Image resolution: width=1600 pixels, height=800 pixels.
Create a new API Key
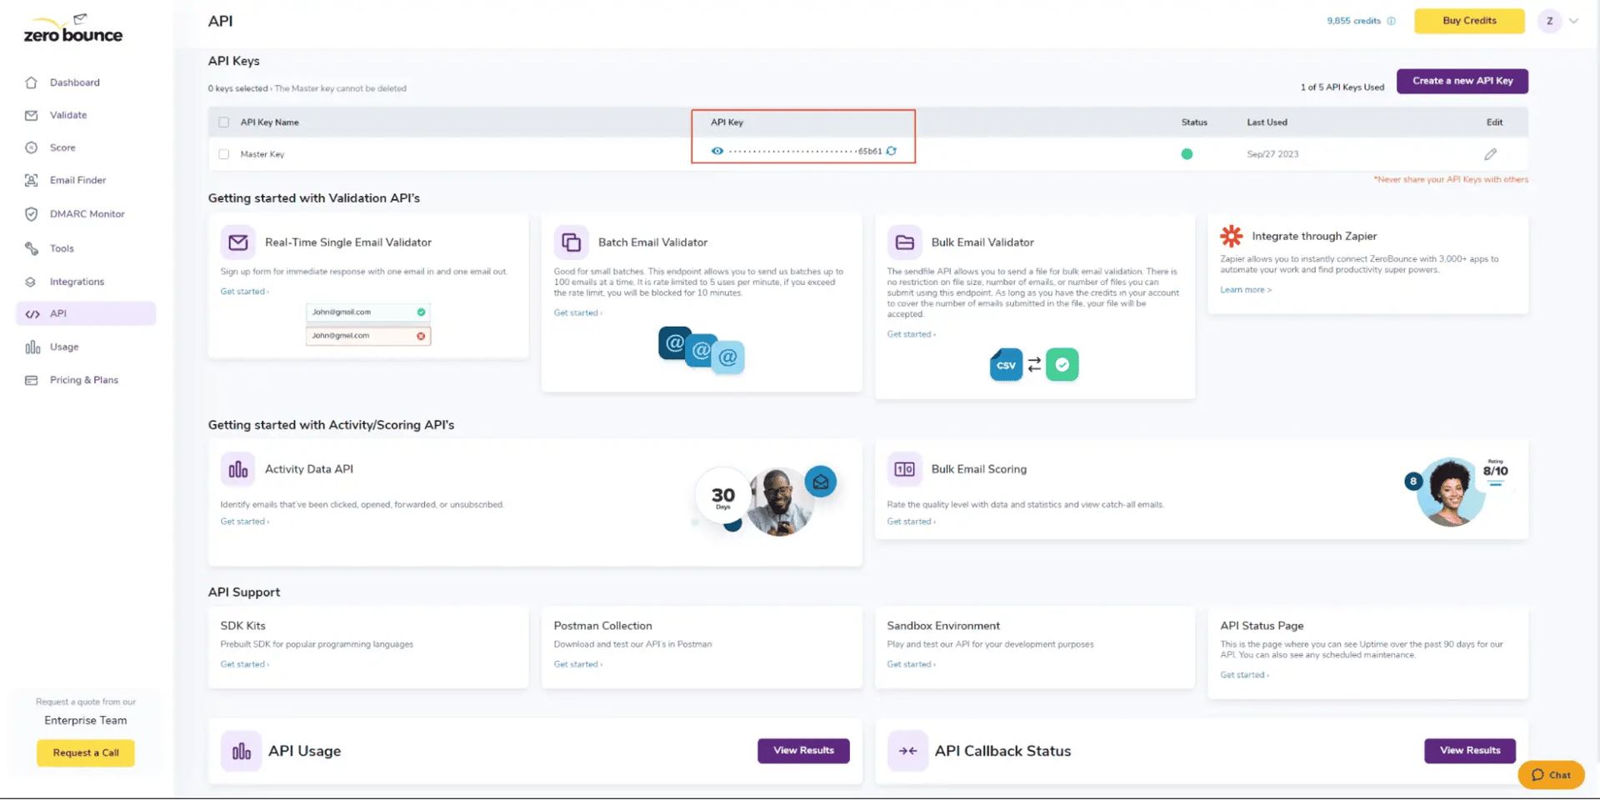pyautogui.click(x=1462, y=81)
